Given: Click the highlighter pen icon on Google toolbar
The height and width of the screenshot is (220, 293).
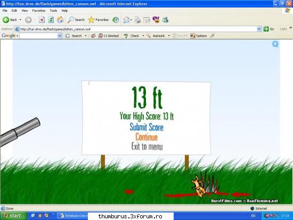Looking at the screenshot, I should 212,36.
